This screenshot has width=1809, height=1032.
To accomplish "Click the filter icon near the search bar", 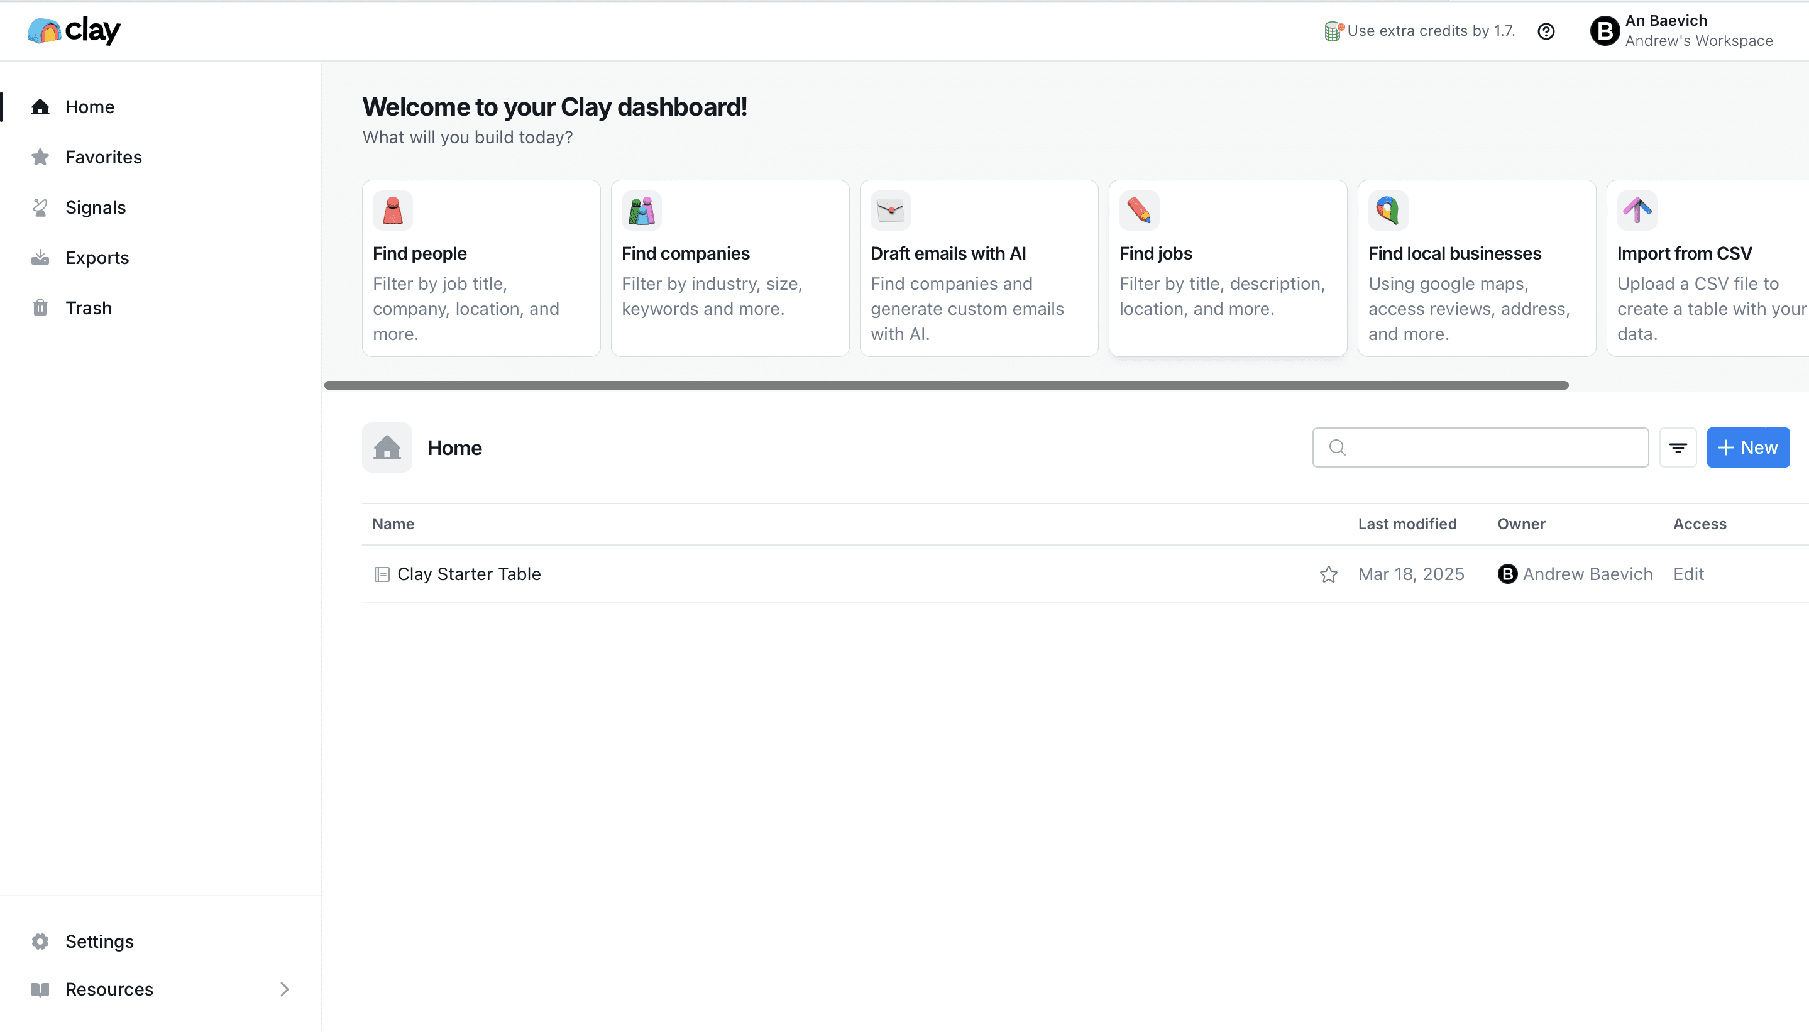I will click(1678, 447).
